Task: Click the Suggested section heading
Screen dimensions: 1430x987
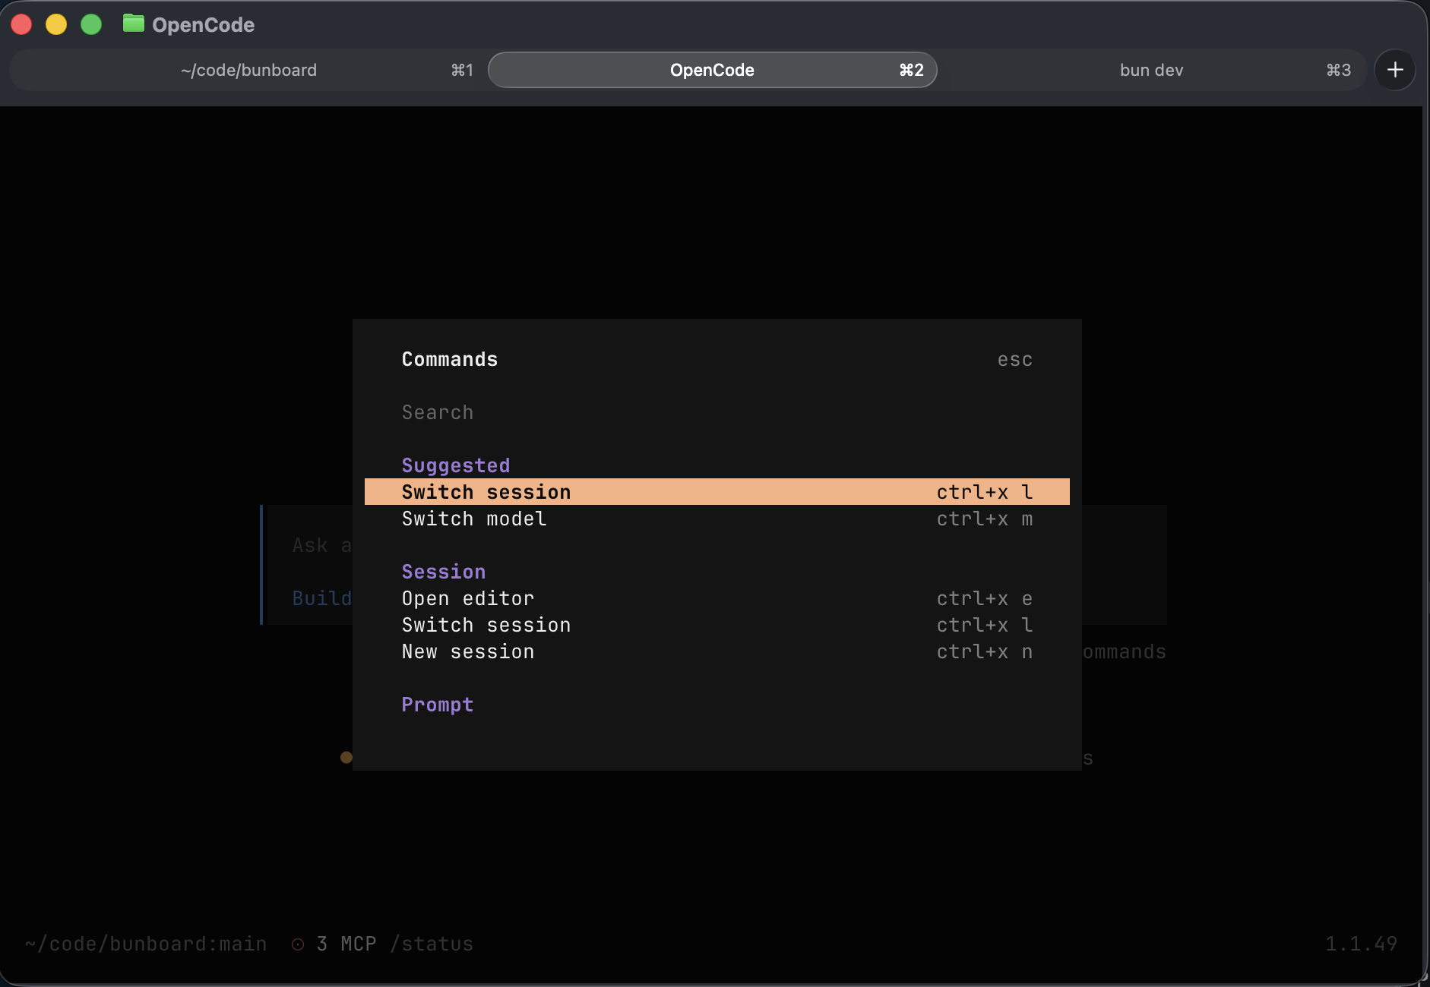Action: pos(456,465)
